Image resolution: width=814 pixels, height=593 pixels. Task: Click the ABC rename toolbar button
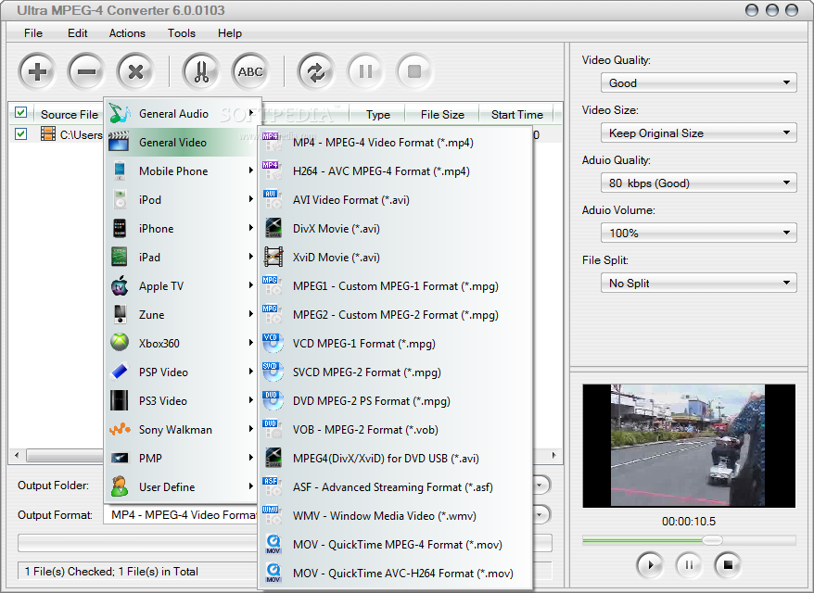250,71
